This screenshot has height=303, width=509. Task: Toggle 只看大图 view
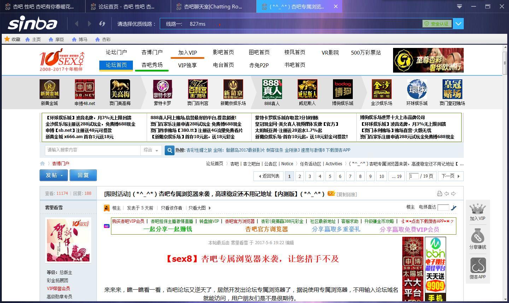(x=199, y=208)
